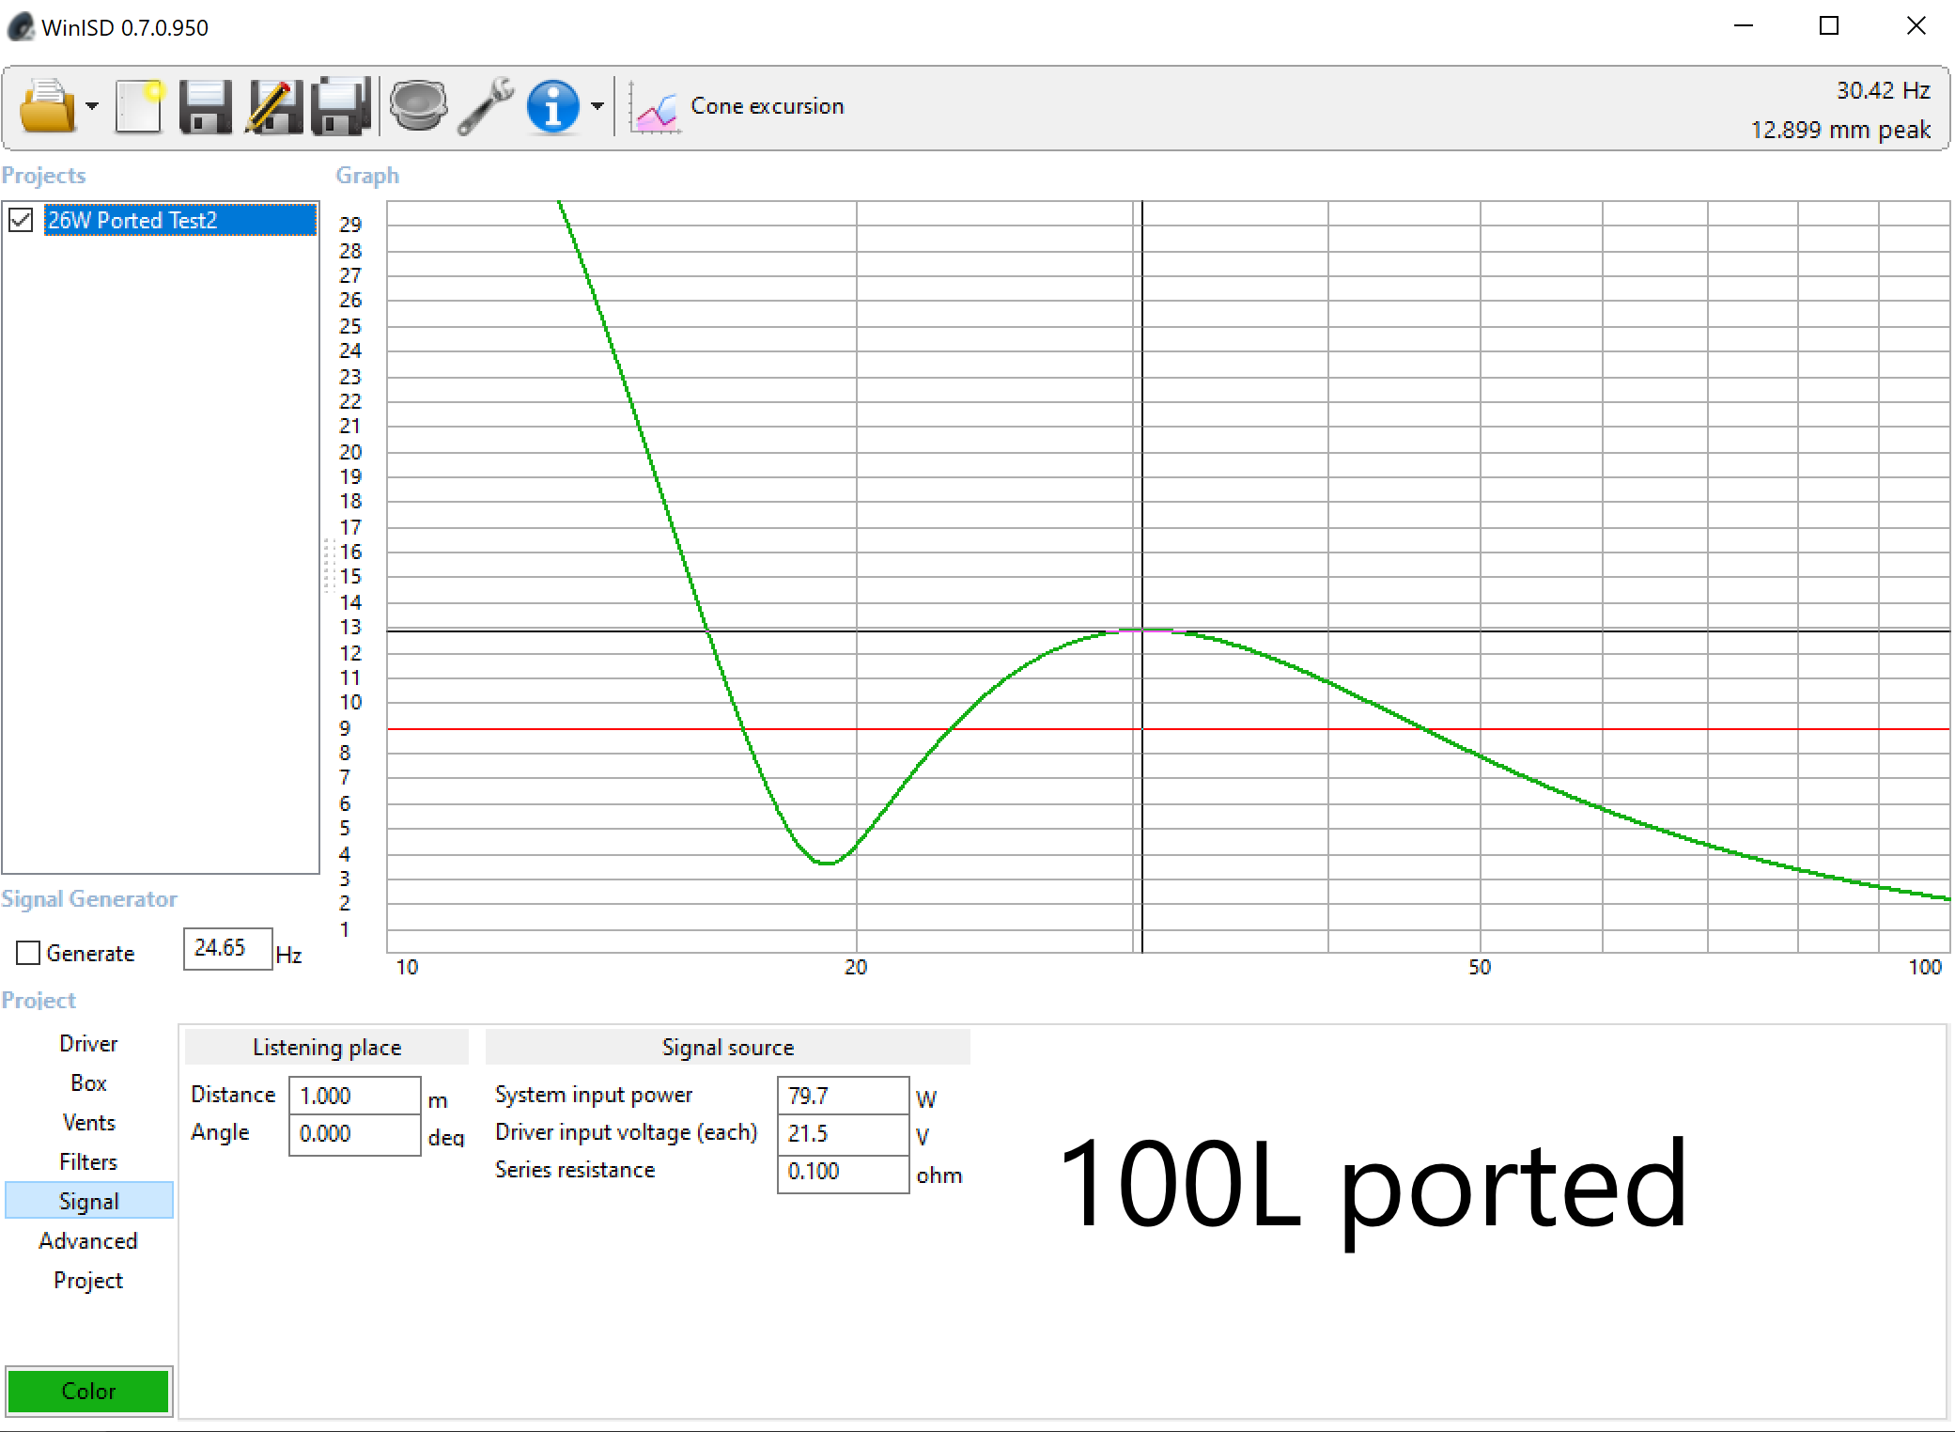
Task: Click the red Xmax limit line
Action: tap(1169, 728)
